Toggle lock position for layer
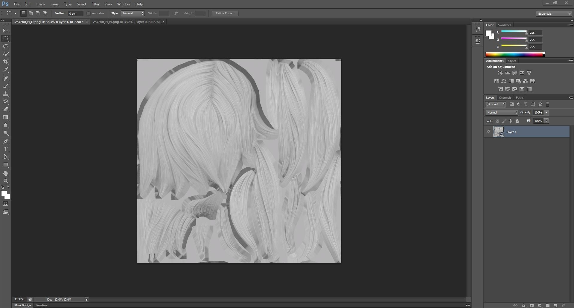 coord(510,121)
